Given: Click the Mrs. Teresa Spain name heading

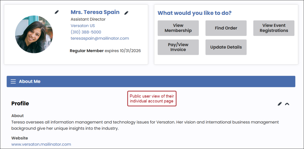Looking at the screenshot, I should pyautogui.click(x=95, y=12).
